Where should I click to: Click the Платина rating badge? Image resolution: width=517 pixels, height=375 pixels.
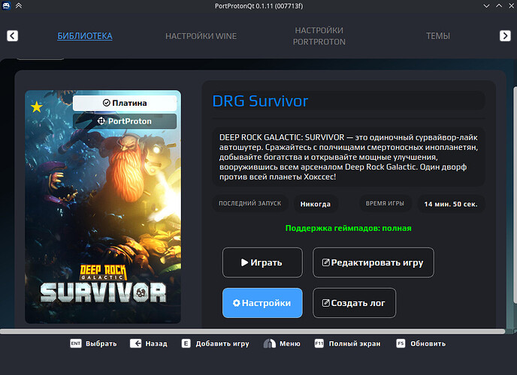click(x=125, y=103)
